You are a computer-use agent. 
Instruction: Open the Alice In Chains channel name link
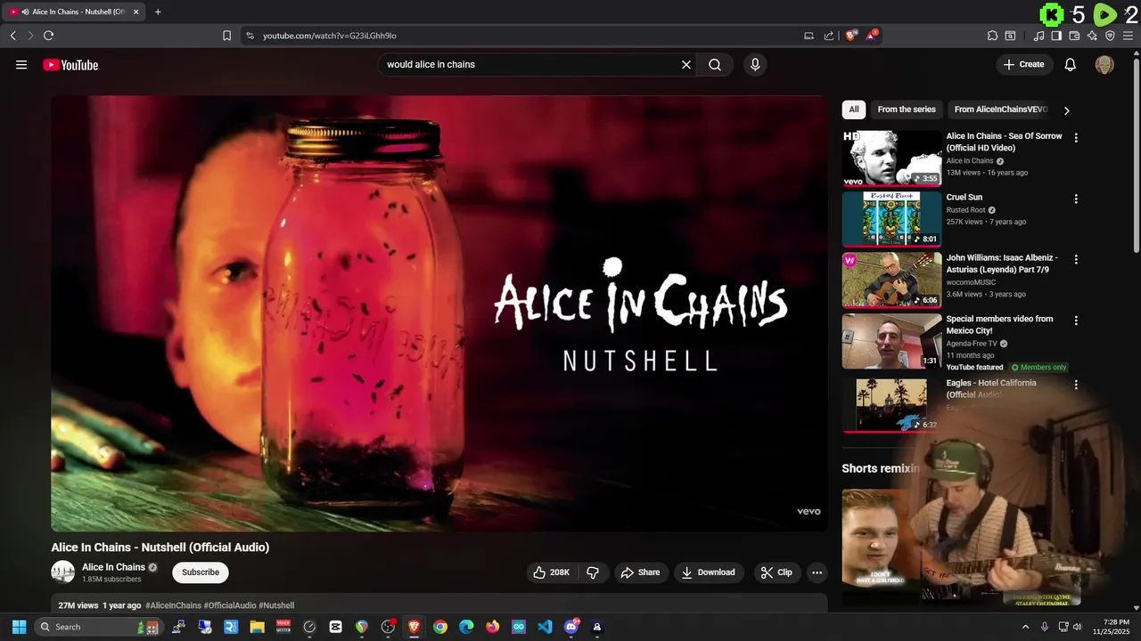(113, 567)
